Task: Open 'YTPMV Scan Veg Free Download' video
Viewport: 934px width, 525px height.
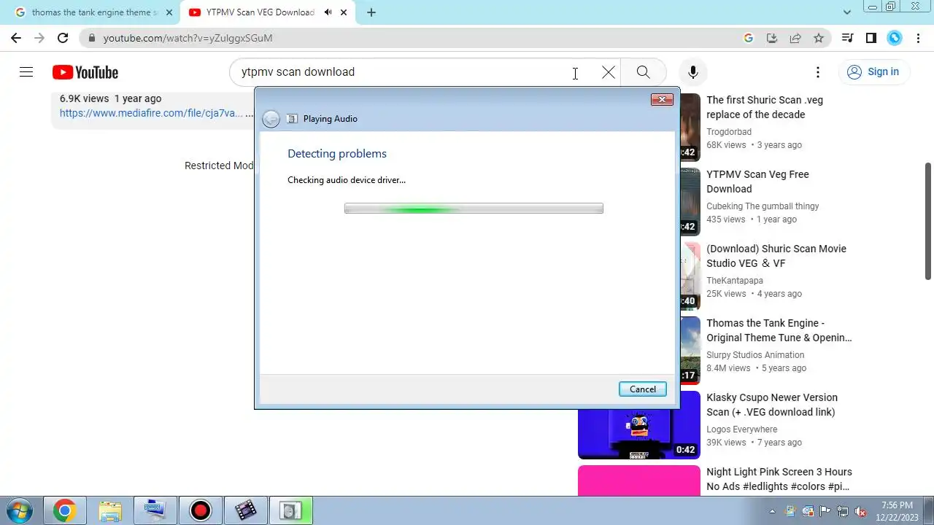Action: 757,182
